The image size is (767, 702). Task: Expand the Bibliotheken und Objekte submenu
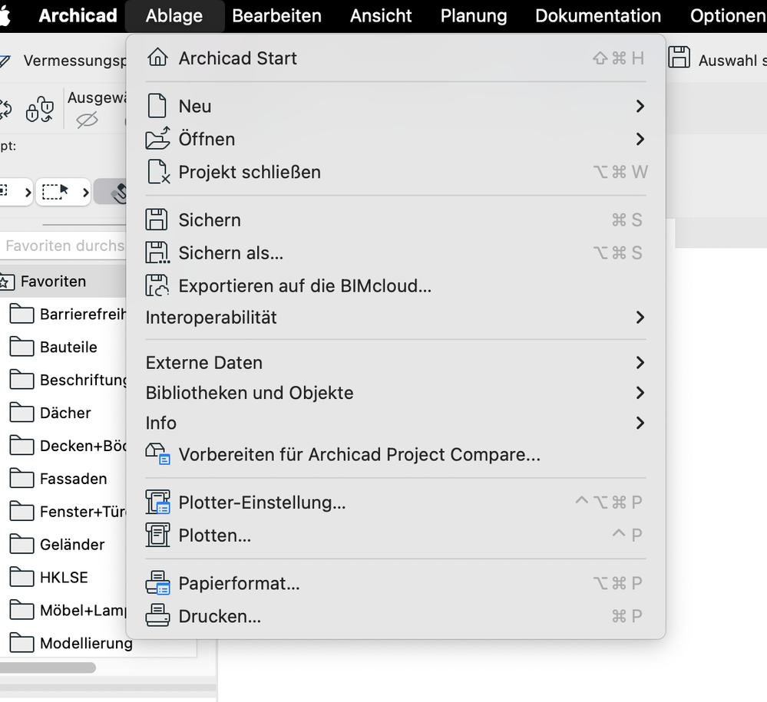tap(250, 393)
